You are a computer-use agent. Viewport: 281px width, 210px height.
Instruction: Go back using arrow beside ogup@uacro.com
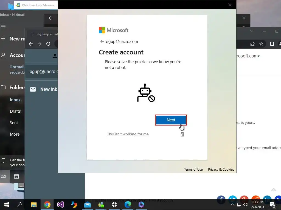point(102,42)
